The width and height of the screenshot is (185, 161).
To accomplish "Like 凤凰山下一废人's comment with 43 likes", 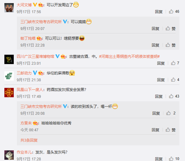I will tap(174, 96).
